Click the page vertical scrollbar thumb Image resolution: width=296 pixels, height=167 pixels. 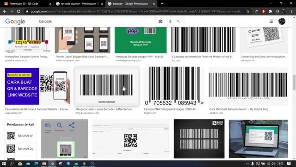coord(294,83)
